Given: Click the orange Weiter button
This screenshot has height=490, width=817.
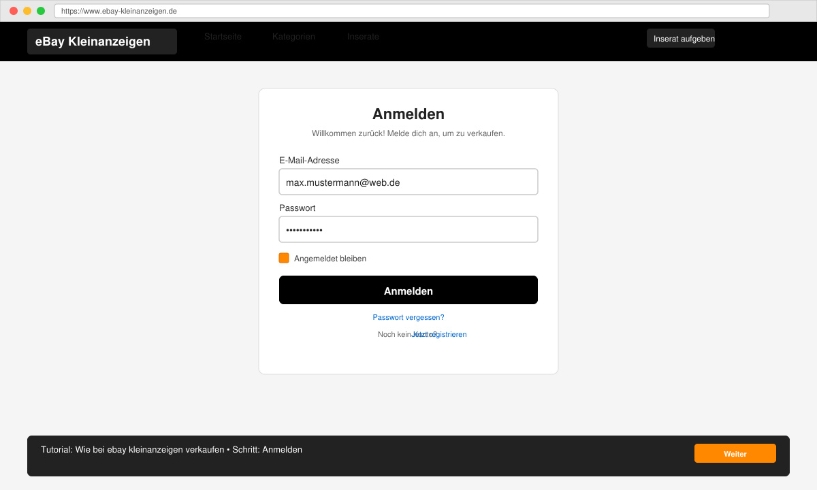Looking at the screenshot, I should pyautogui.click(x=735, y=453).
